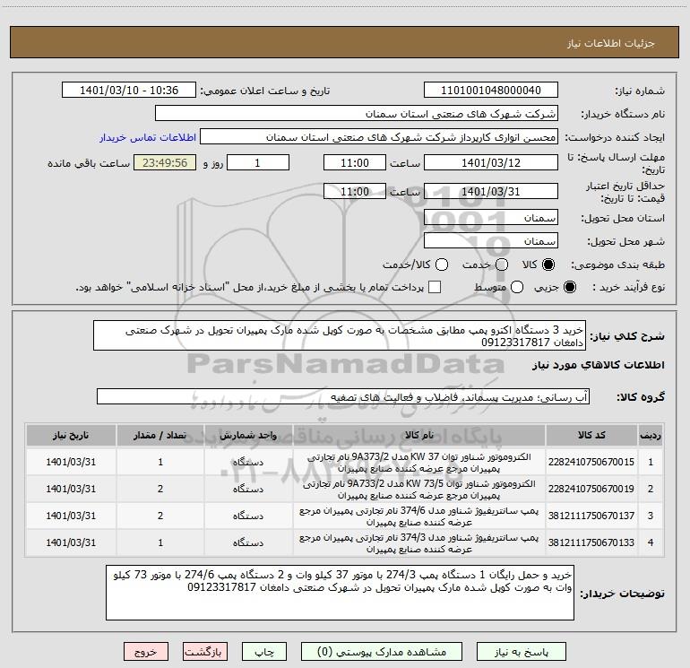
Task: Click the delivery province field استان محل تحویل
Action: 491,218
